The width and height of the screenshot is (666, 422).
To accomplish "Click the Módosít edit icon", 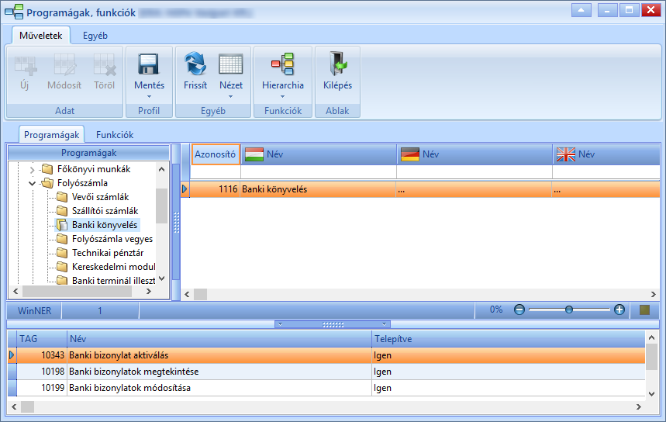I will click(64, 64).
